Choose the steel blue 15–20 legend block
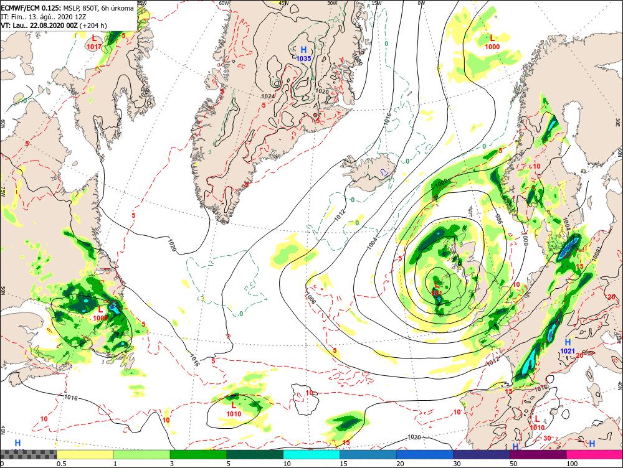The image size is (623, 468). [x=368, y=454]
